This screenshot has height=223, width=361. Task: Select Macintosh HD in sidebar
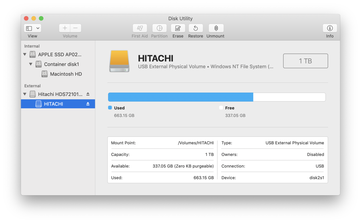tap(66, 74)
